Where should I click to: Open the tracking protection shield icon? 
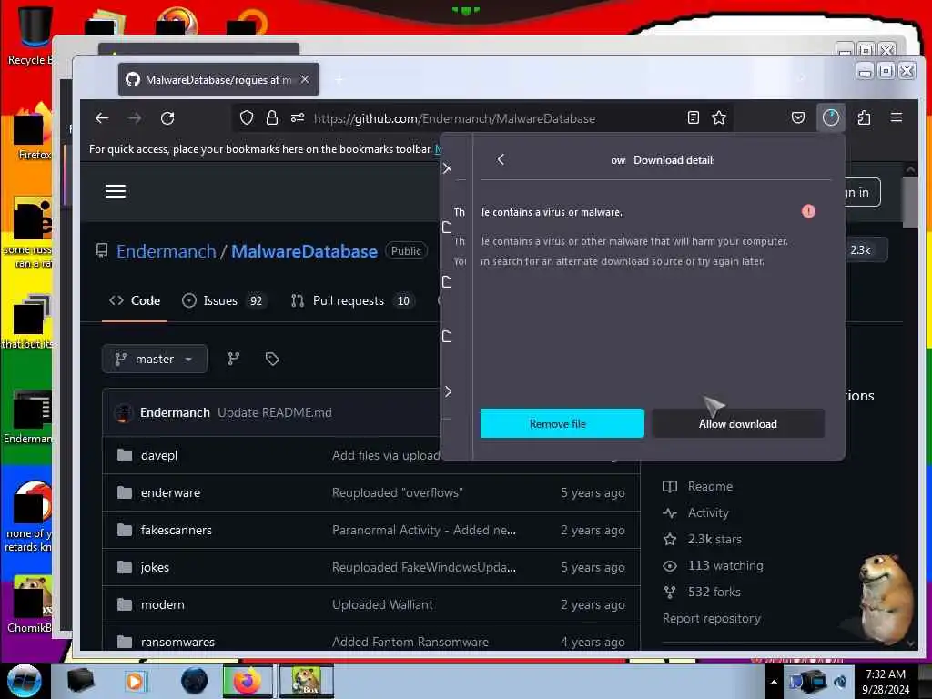[x=247, y=117]
